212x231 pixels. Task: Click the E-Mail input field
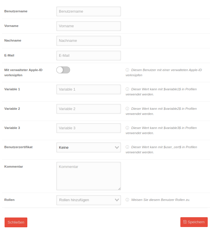coord(88,56)
